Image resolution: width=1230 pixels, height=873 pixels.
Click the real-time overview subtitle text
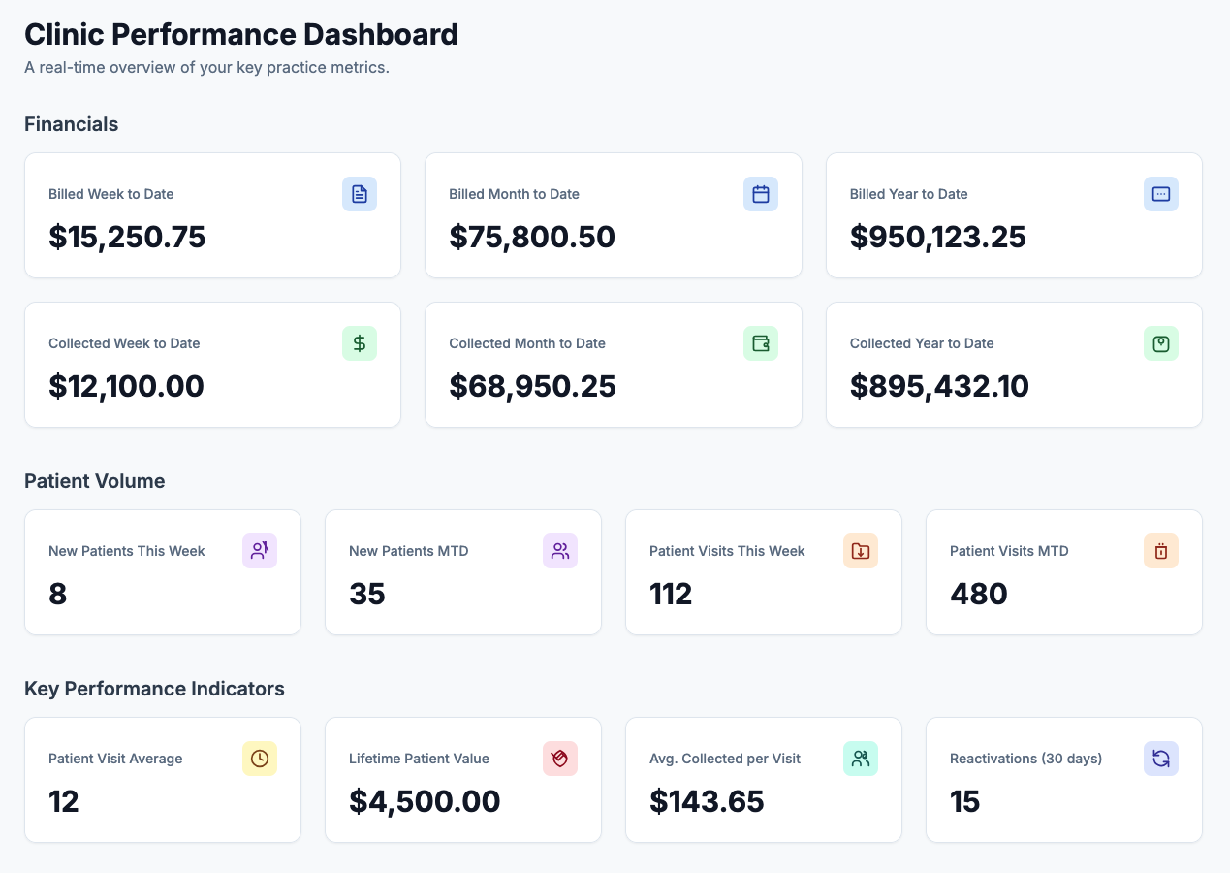pyautogui.click(x=206, y=68)
